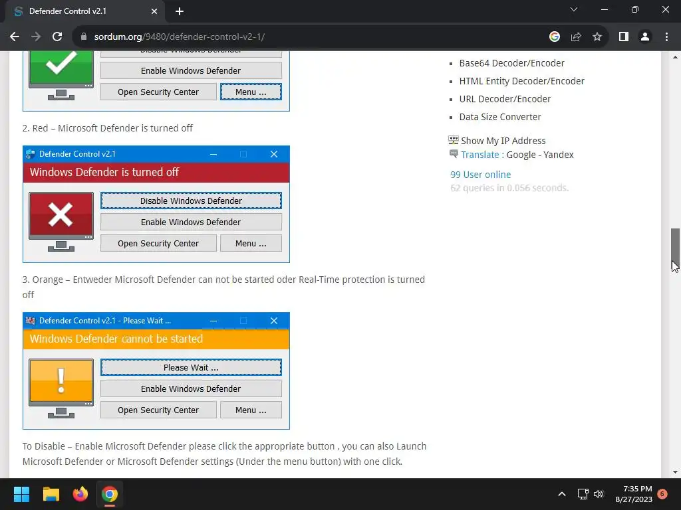Click Menu ... in the orange window
The image size is (681, 510).
[251, 410]
